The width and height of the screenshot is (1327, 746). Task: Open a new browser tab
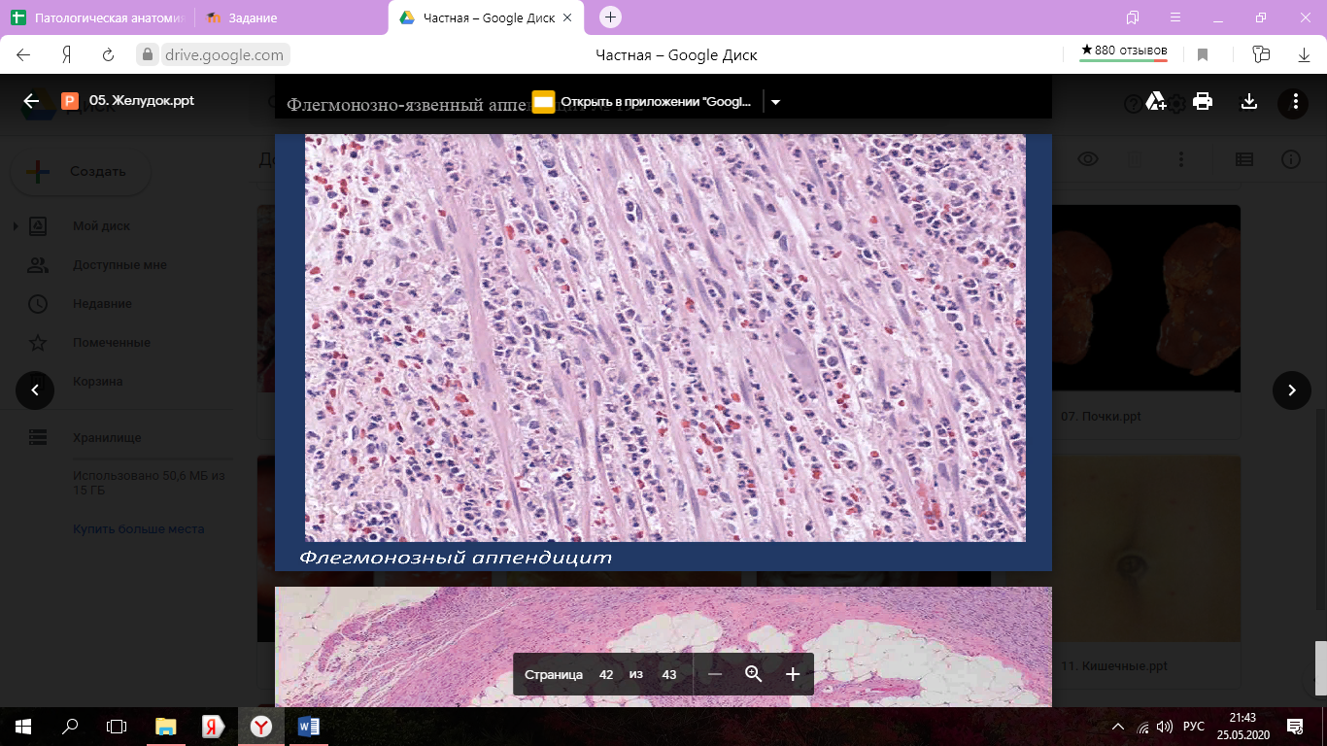coord(610,17)
